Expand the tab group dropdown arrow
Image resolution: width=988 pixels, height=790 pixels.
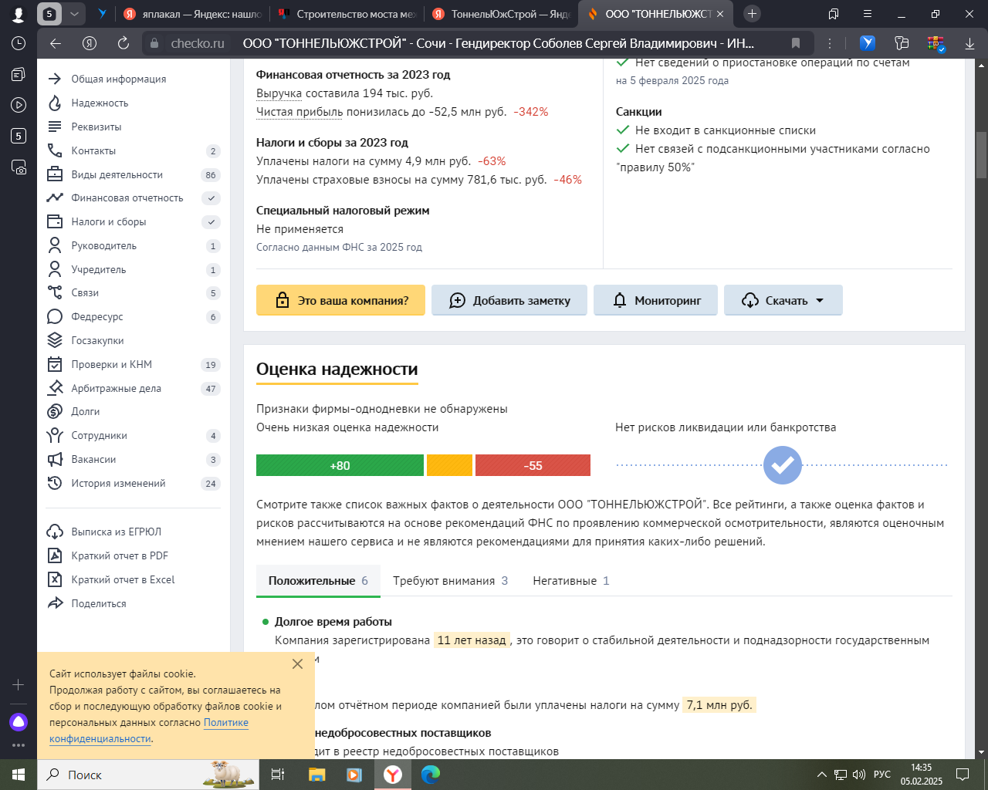pyautogui.click(x=74, y=14)
